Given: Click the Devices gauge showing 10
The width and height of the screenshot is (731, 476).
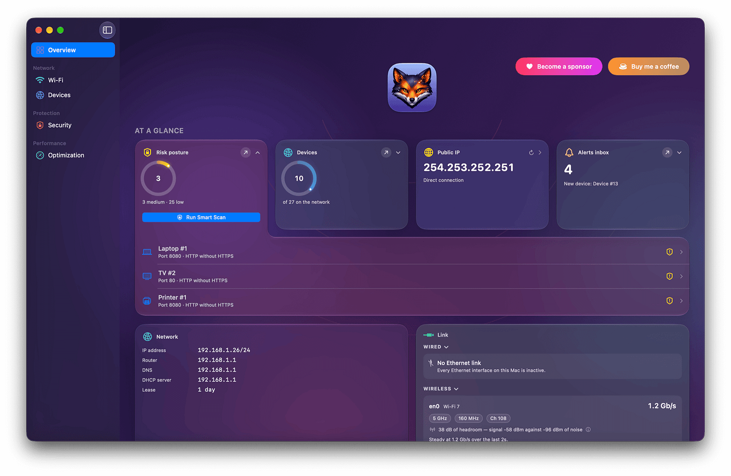Looking at the screenshot, I should pyautogui.click(x=299, y=179).
